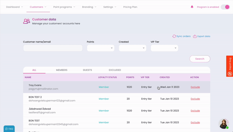Viewport: 233px width, 132px height.
Task: Click Member status for BON TEST 2
Action: pos(104,99)
